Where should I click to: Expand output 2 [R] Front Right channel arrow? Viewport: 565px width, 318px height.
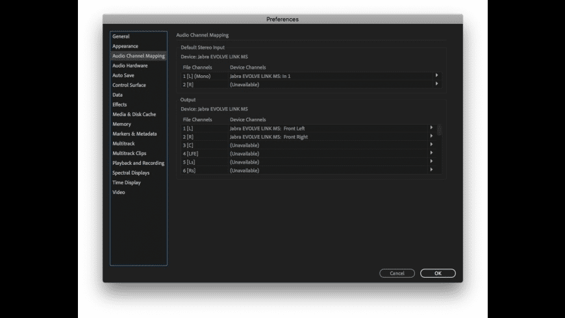(x=431, y=137)
